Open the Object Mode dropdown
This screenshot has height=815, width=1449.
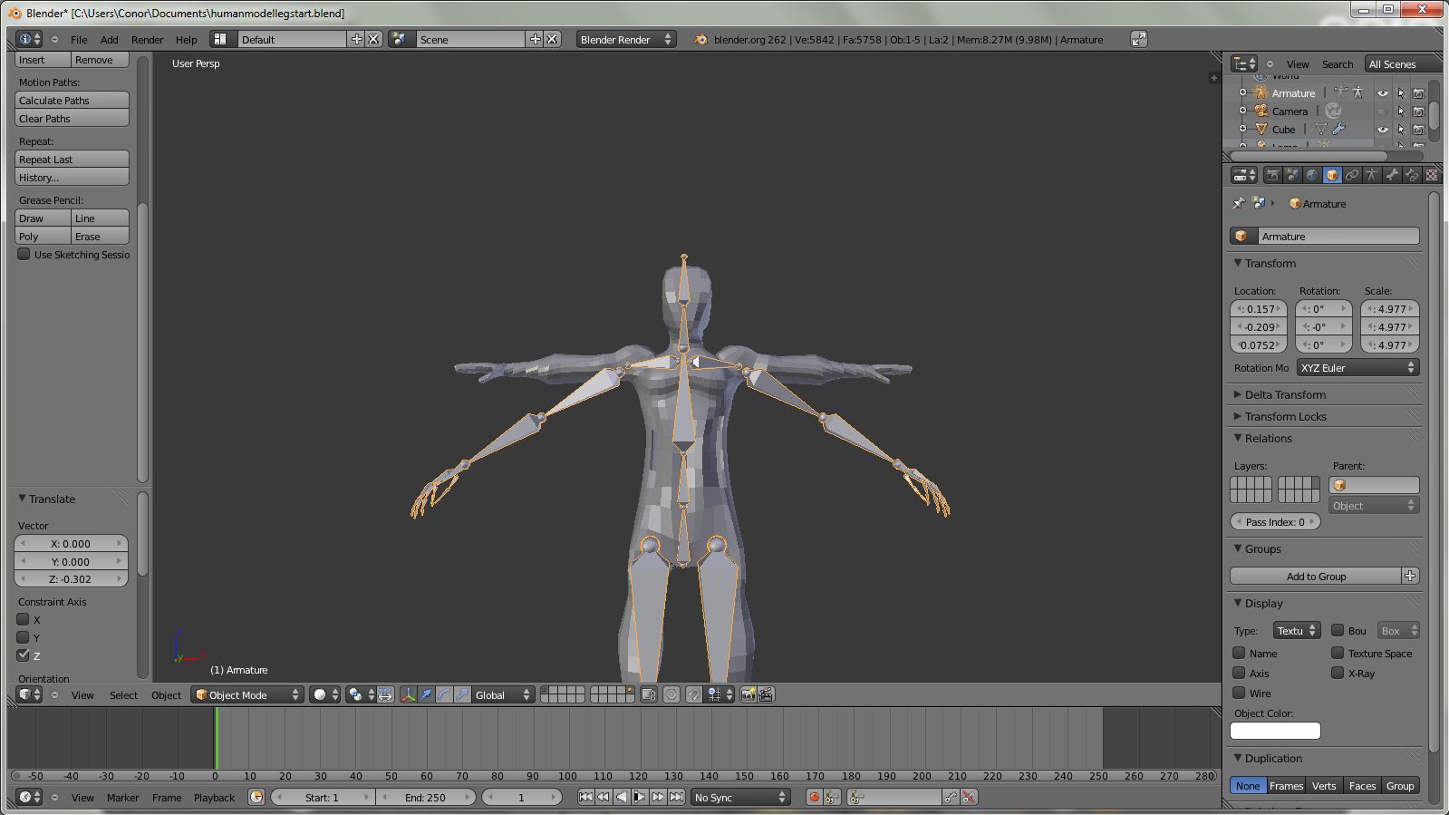pos(247,695)
